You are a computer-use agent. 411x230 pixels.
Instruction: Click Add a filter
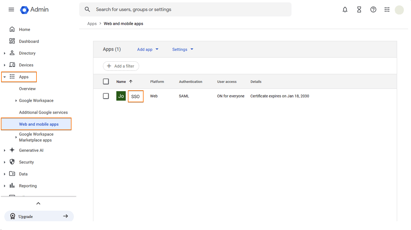pos(121,66)
